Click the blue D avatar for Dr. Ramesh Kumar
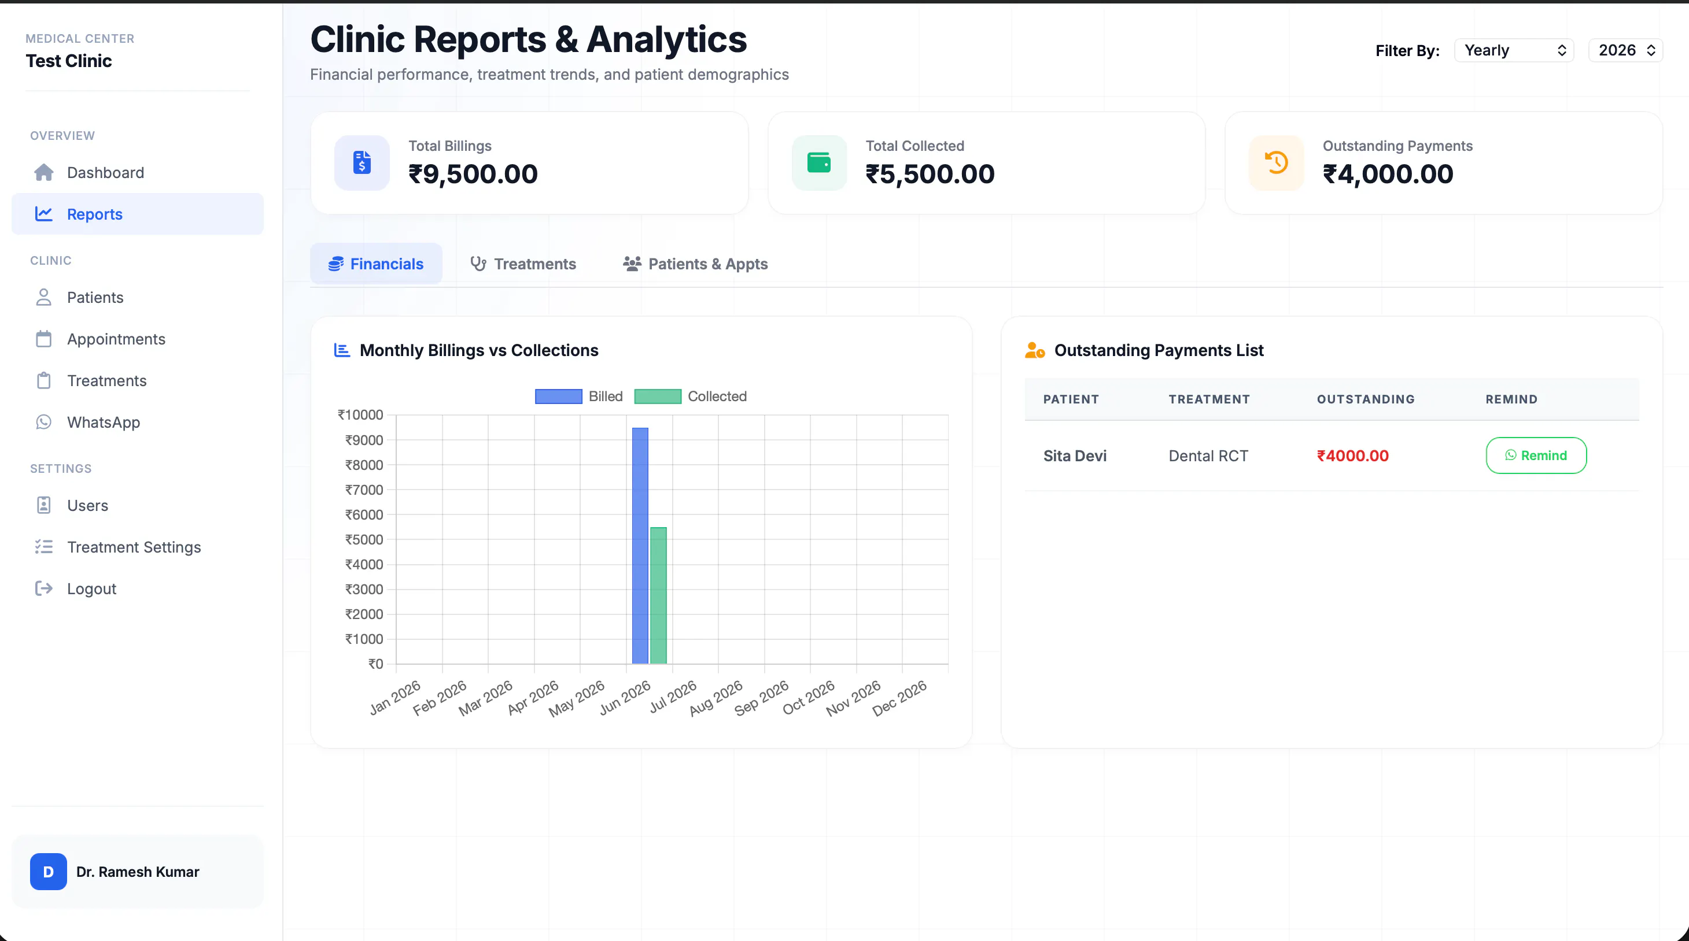 pos(49,872)
